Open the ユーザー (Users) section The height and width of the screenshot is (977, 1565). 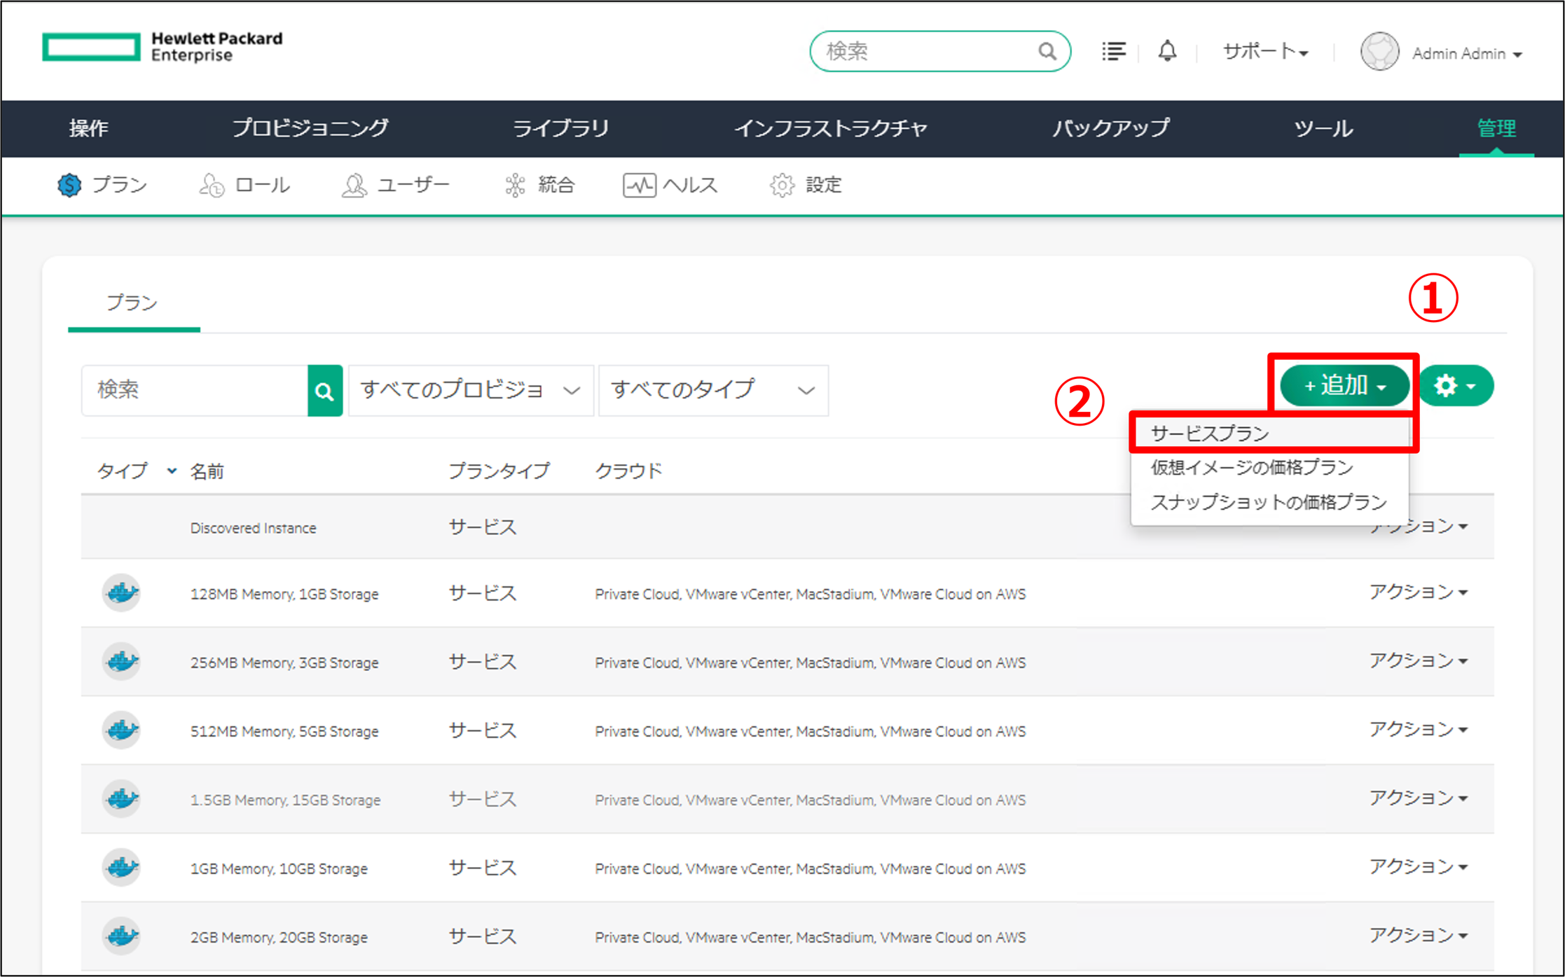(x=396, y=185)
